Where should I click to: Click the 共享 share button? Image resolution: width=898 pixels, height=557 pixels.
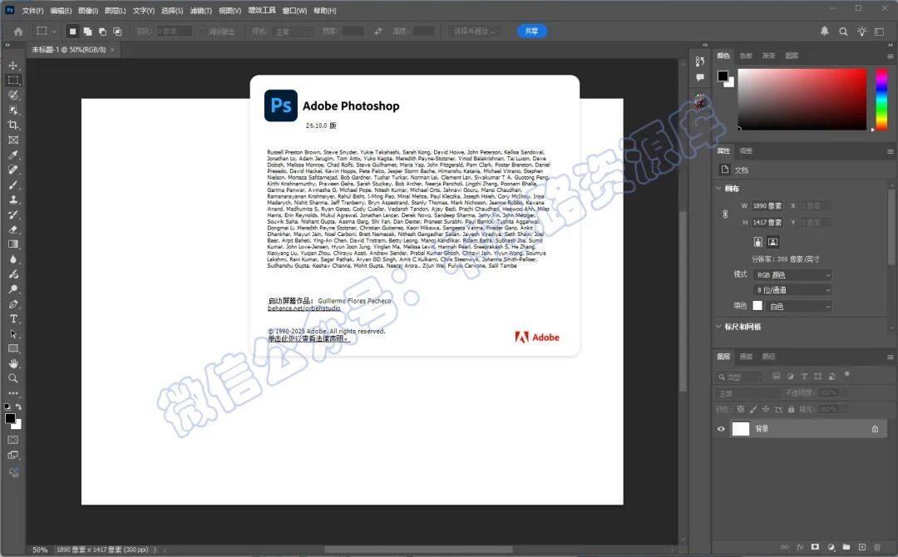coord(532,32)
